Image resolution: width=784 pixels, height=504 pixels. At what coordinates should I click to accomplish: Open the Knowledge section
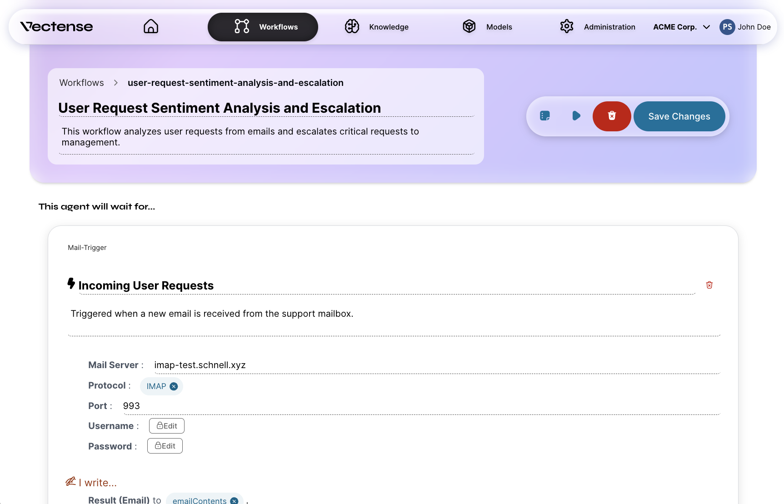click(377, 27)
